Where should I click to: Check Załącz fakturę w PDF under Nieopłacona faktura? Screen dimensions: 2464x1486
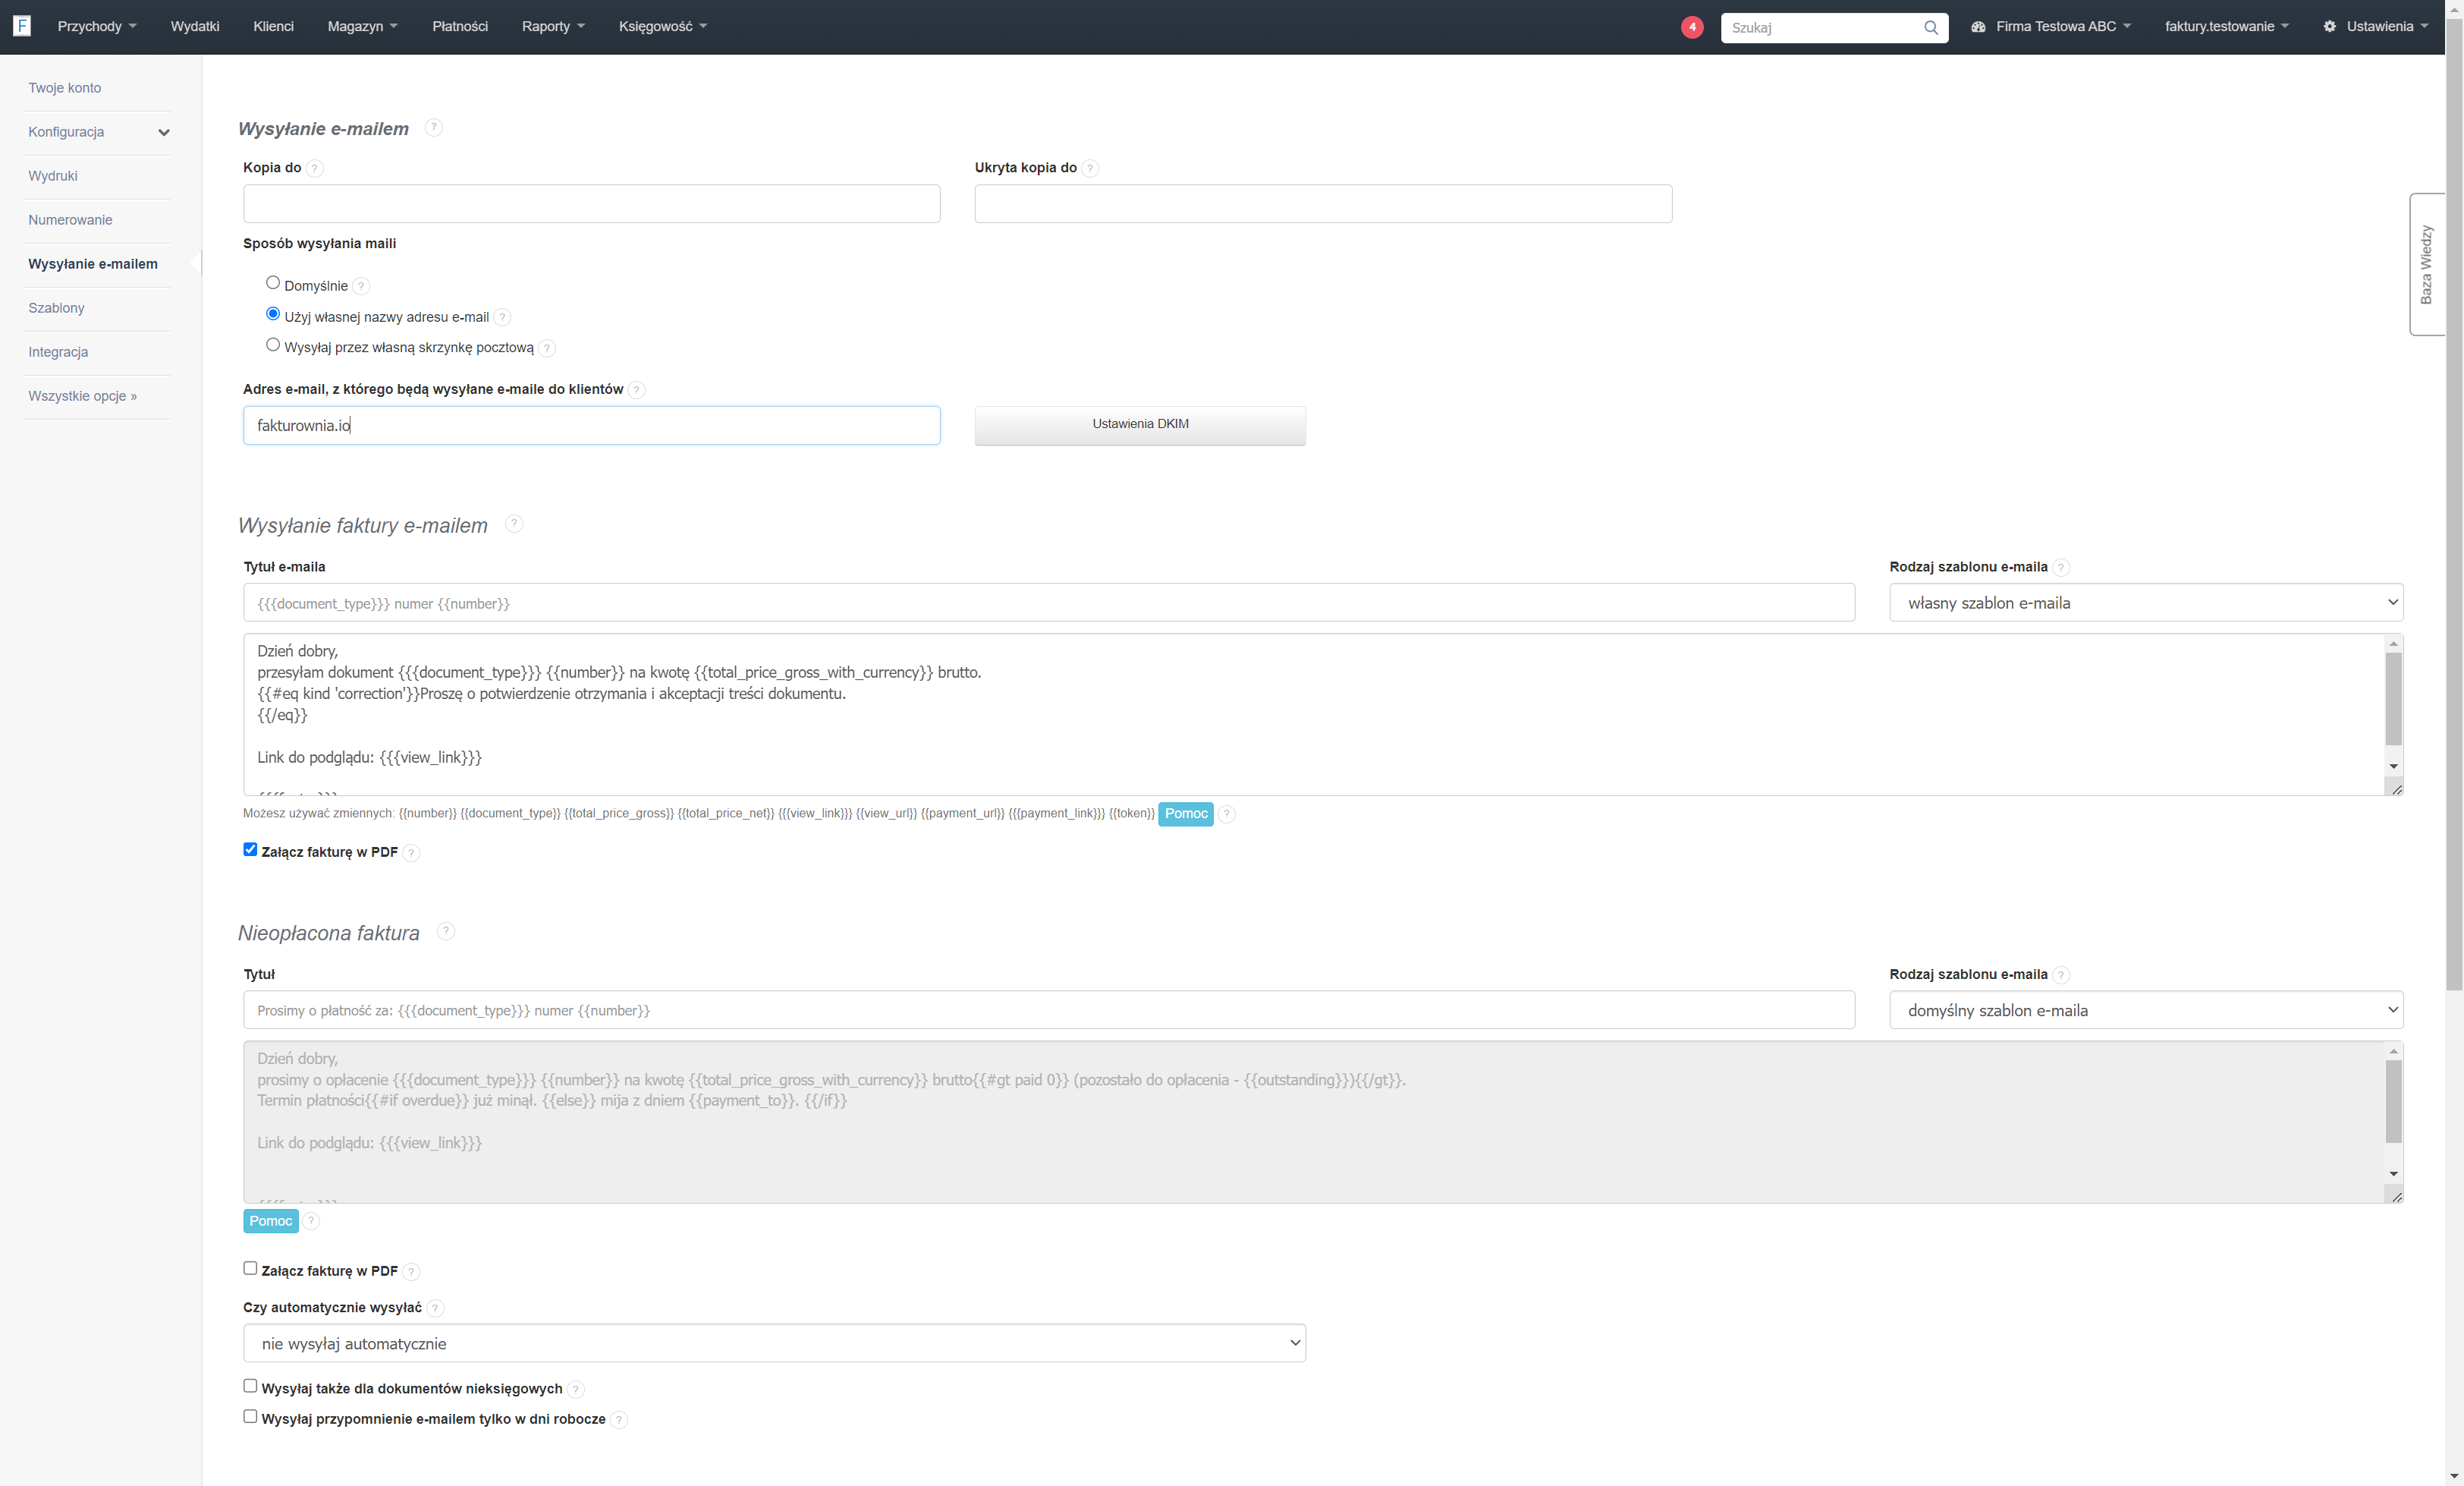pyautogui.click(x=250, y=1268)
